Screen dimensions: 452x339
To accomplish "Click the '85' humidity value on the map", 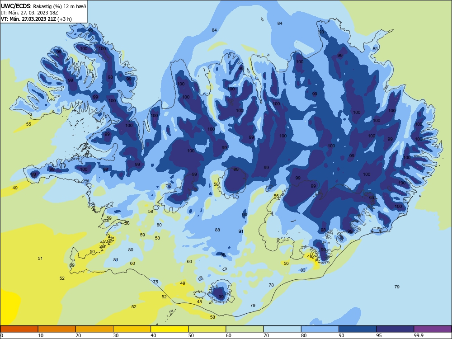I will tap(375, 48).
